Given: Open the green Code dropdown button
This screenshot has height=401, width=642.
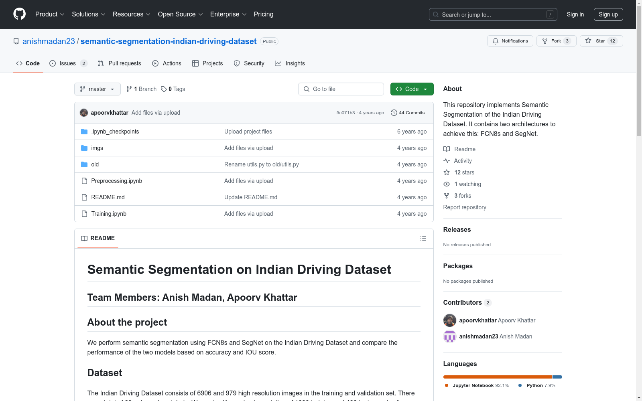Looking at the screenshot, I should (412, 89).
